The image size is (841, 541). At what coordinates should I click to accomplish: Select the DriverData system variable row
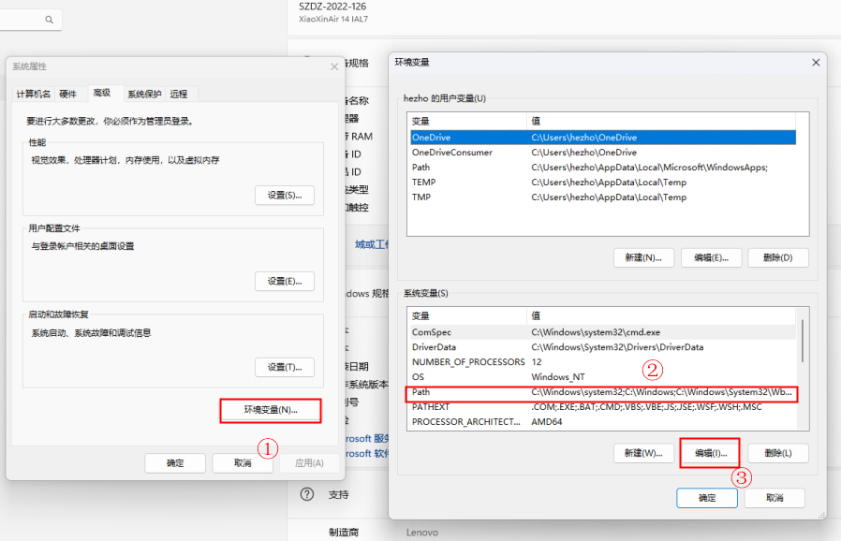tap(603, 347)
